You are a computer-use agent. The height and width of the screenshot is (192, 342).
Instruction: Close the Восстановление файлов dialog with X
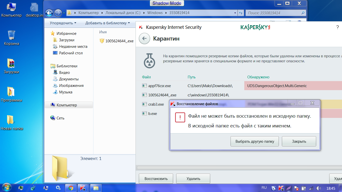point(312,103)
